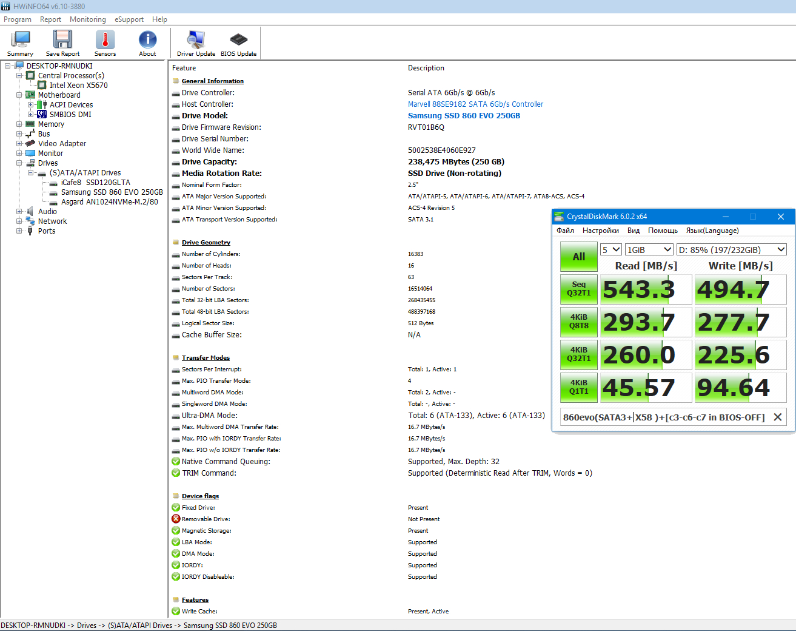The image size is (796, 631).
Task: Select the DESKTOP-RMNUDKI computer node
Action: coord(59,66)
